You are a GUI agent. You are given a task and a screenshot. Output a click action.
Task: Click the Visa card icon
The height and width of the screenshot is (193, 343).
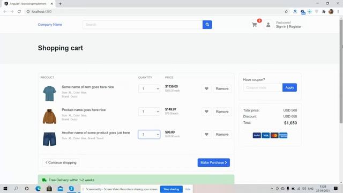pos(266,136)
